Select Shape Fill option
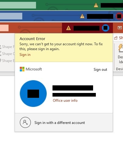The image size is (123, 154). (x=7, y=47)
